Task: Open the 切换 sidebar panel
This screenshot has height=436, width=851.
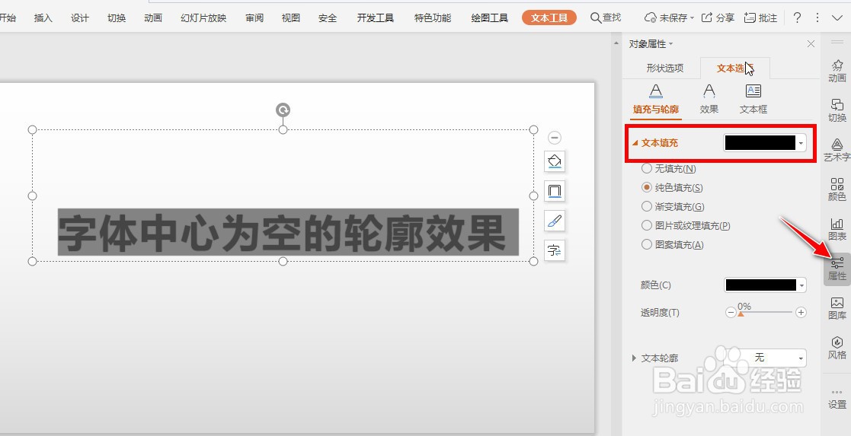Action: click(x=837, y=110)
